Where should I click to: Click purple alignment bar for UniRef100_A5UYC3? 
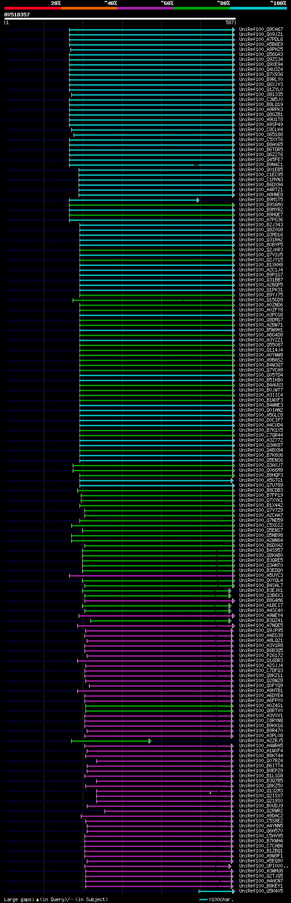(152, 576)
